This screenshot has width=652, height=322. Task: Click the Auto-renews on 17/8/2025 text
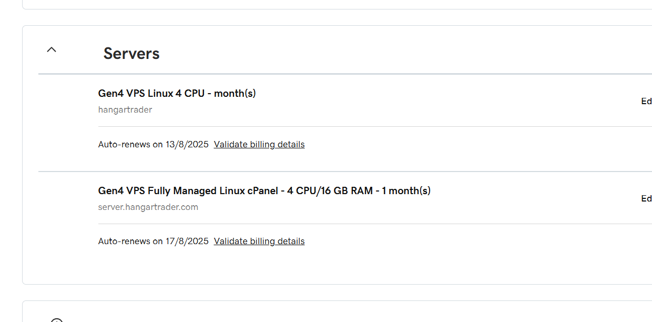(x=153, y=241)
